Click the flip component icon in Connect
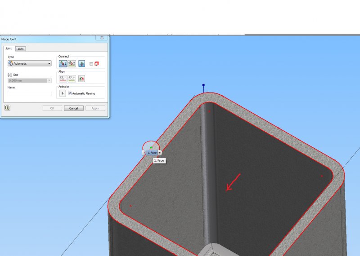This screenshot has width=360, height=256. point(82,63)
